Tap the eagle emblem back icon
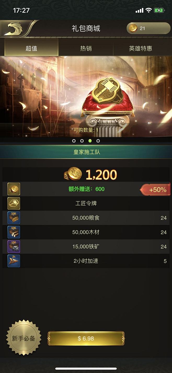 (14, 29)
